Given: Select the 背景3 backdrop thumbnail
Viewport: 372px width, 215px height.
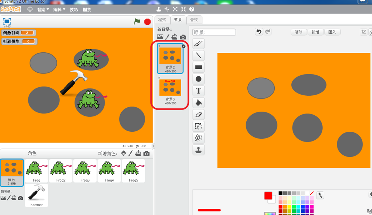Looking at the screenshot, I should click(170, 91).
